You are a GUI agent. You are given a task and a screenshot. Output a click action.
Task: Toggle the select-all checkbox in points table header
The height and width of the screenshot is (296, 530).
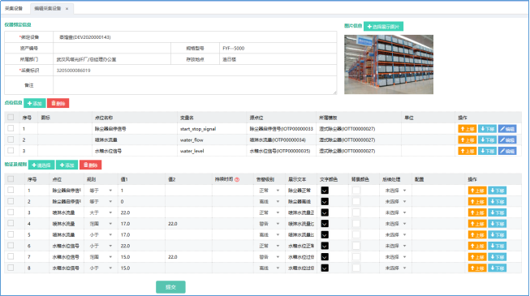11,118
